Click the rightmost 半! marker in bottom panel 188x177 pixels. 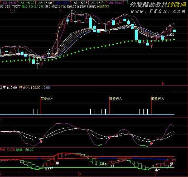tap(157, 170)
